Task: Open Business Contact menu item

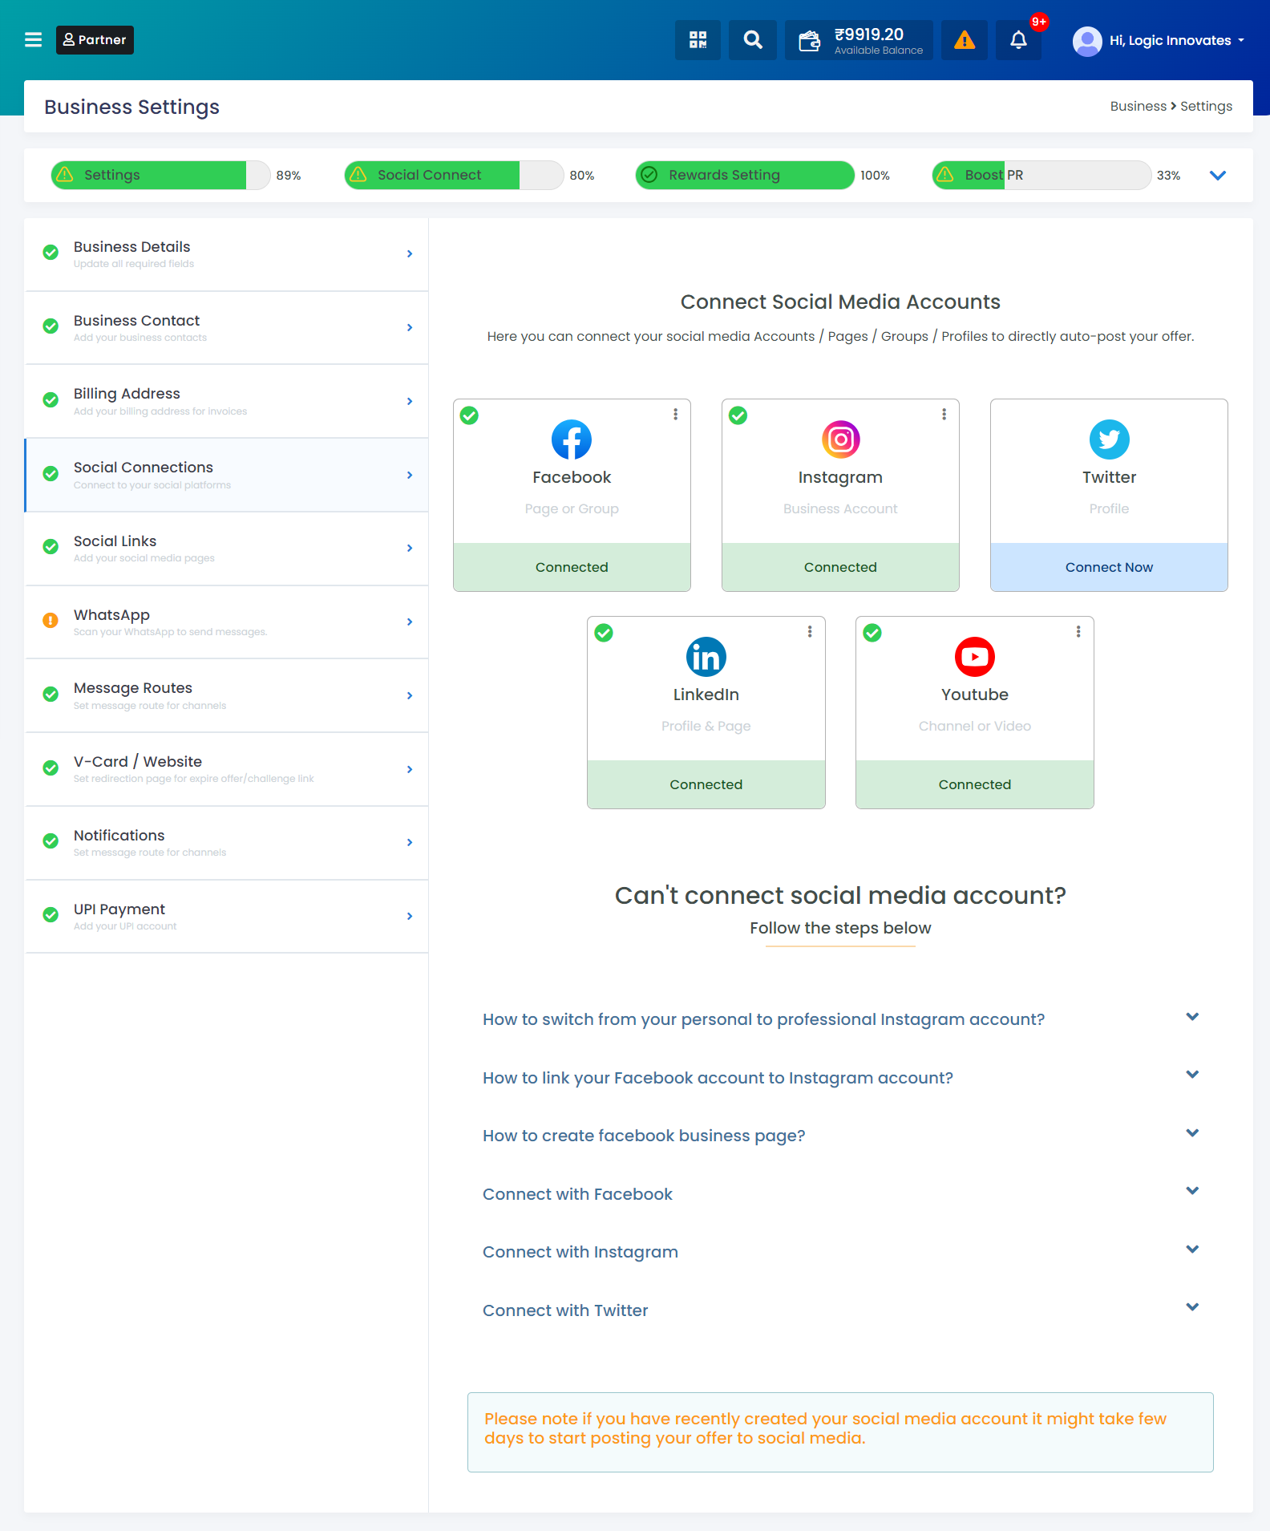Action: pos(227,328)
